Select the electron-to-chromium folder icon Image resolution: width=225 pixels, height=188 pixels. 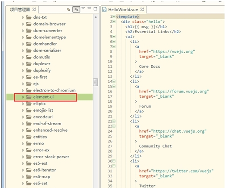(29, 90)
